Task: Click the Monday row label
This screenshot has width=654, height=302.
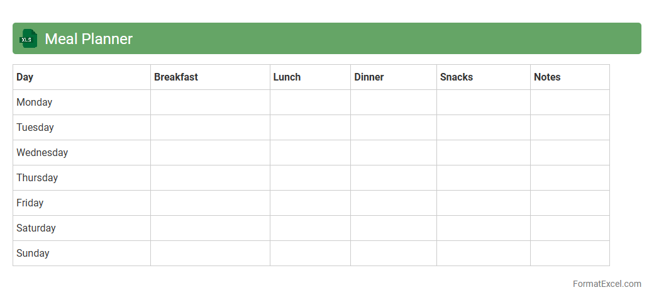Action: click(x=35, y=102)
